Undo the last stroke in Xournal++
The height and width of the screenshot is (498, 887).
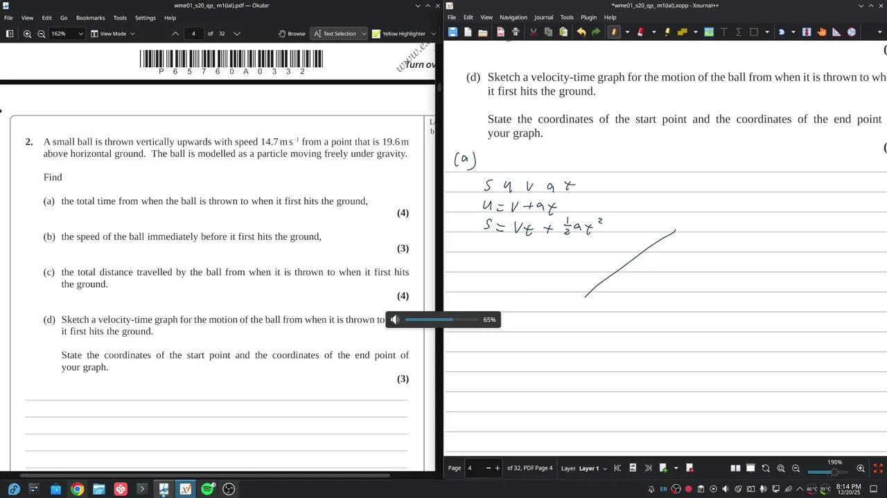(581, 32)
